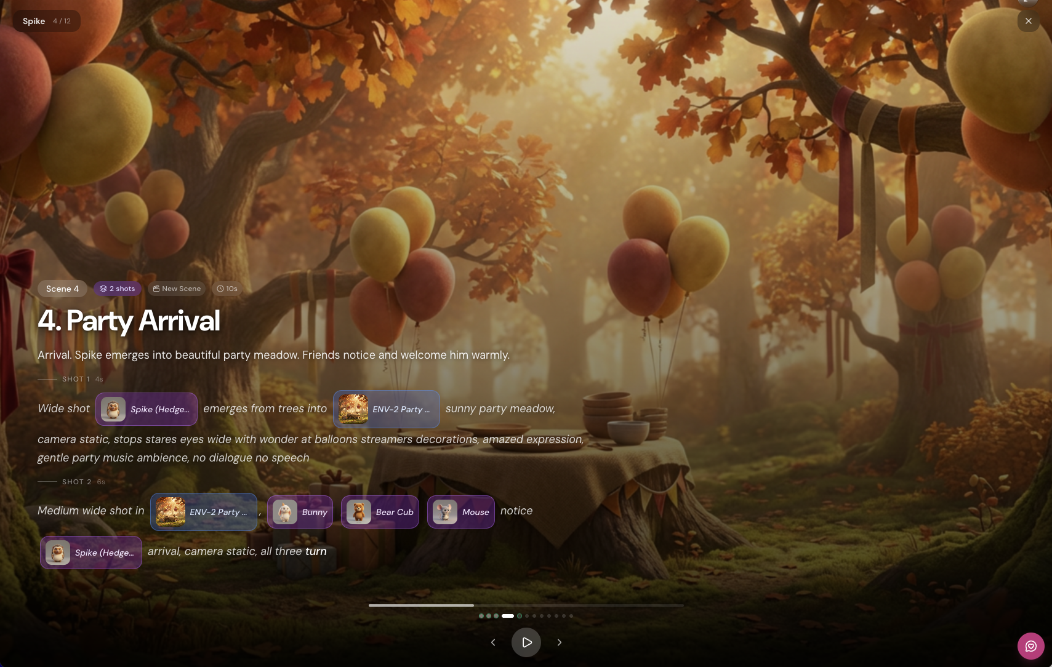Select the Mouse character chip
The image size is (1052, 667).
point(460,512)
